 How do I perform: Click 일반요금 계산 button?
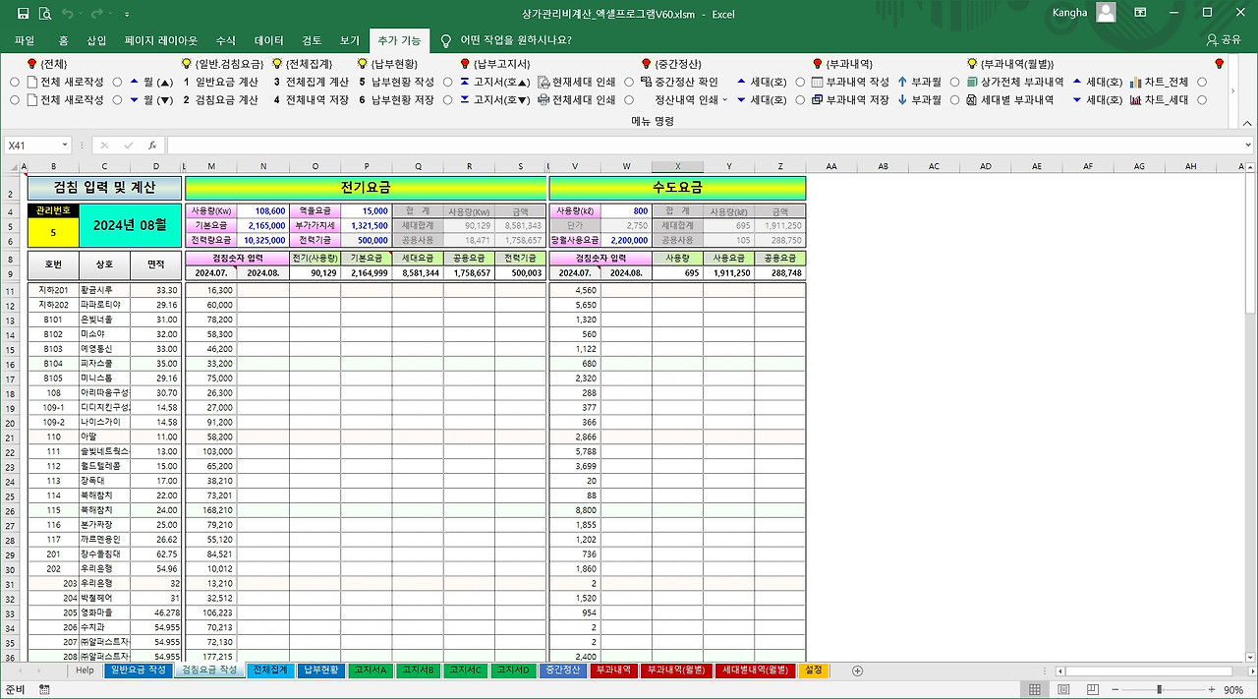click(220, 82)
